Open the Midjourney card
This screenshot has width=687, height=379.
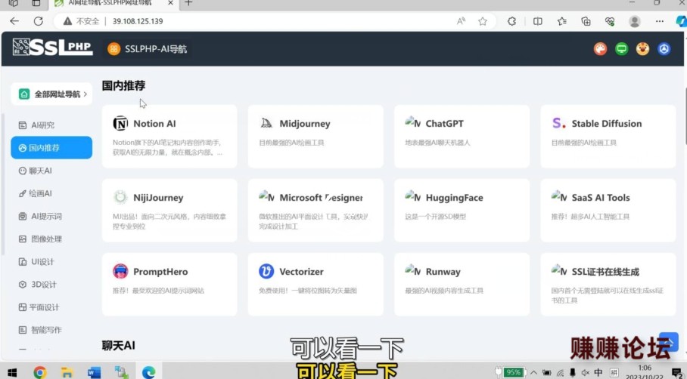pos(316,136)
